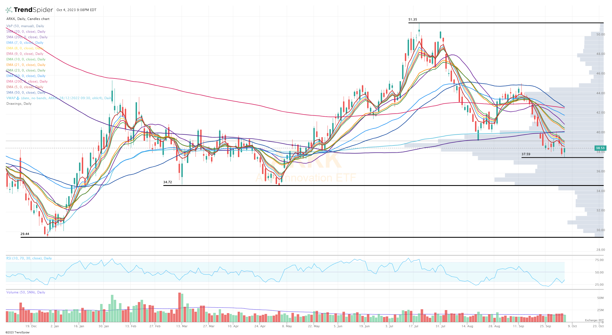Click the 'RSI (10, 70, 30, close), Daily' label

point(29,258)
